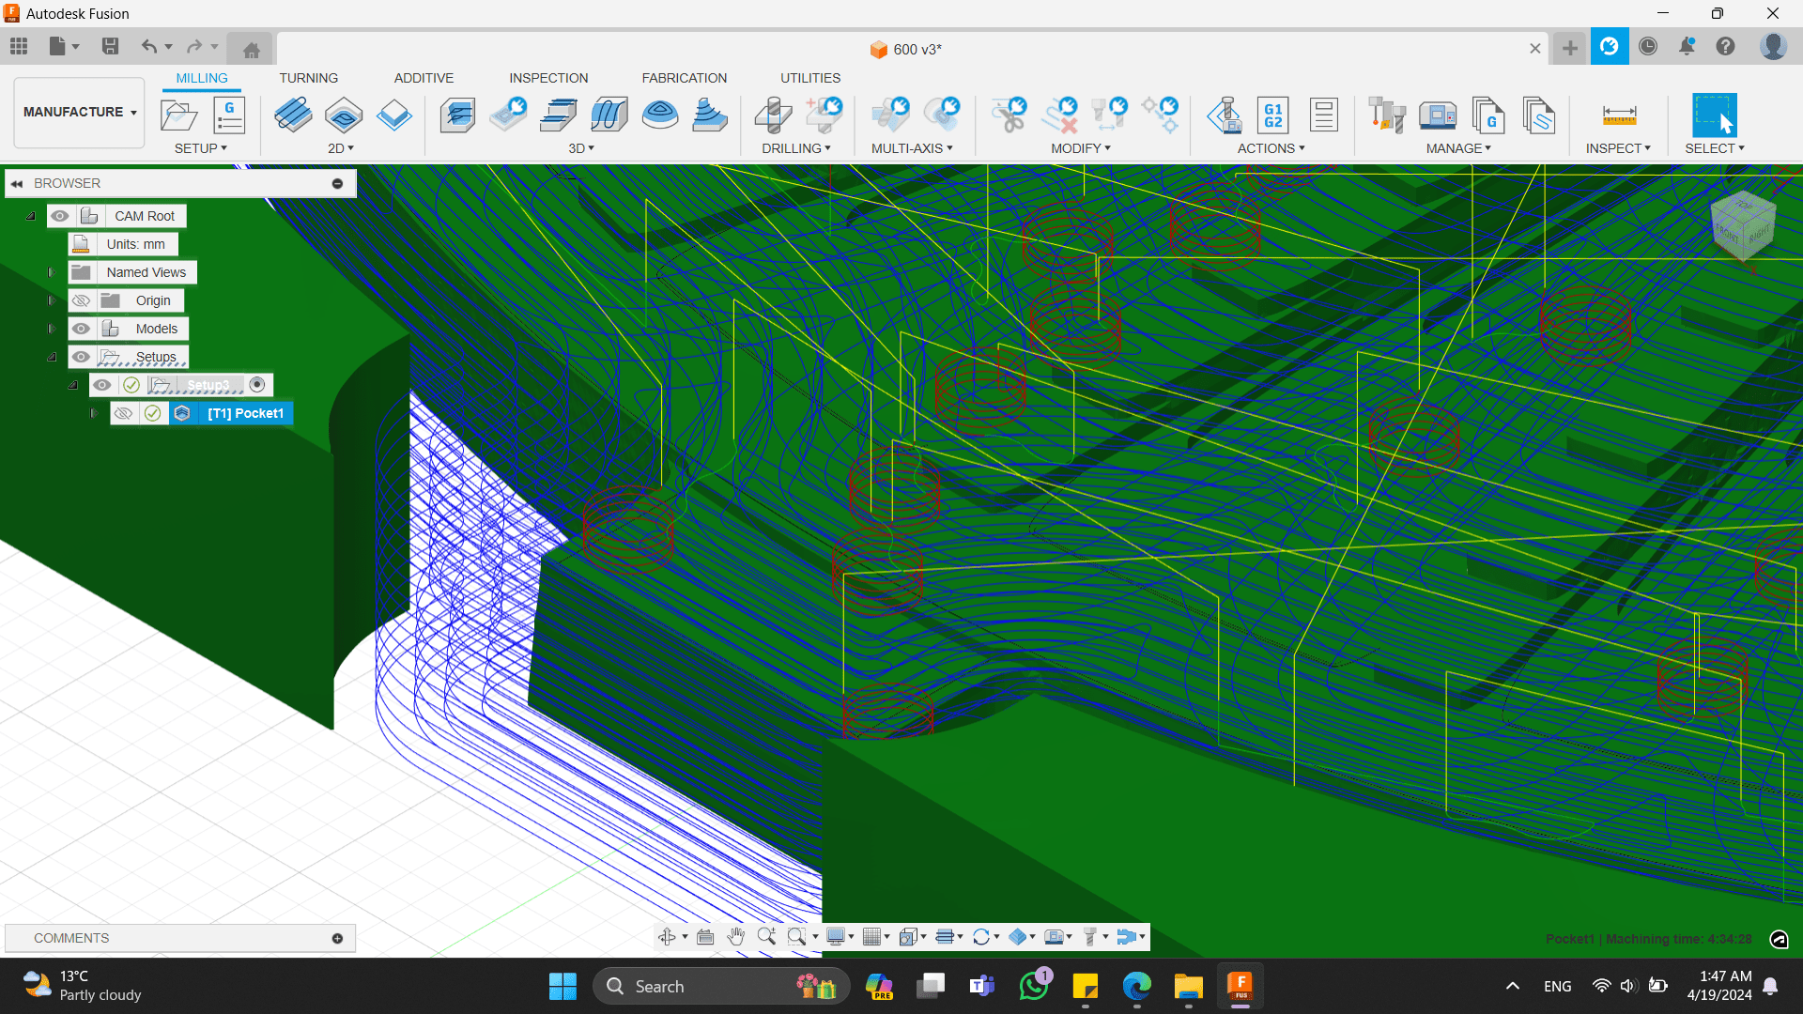This screenshot has height=1014, width=1803.
Task: Expand the 2D panel dropdown
Action: tap(341, 148)
